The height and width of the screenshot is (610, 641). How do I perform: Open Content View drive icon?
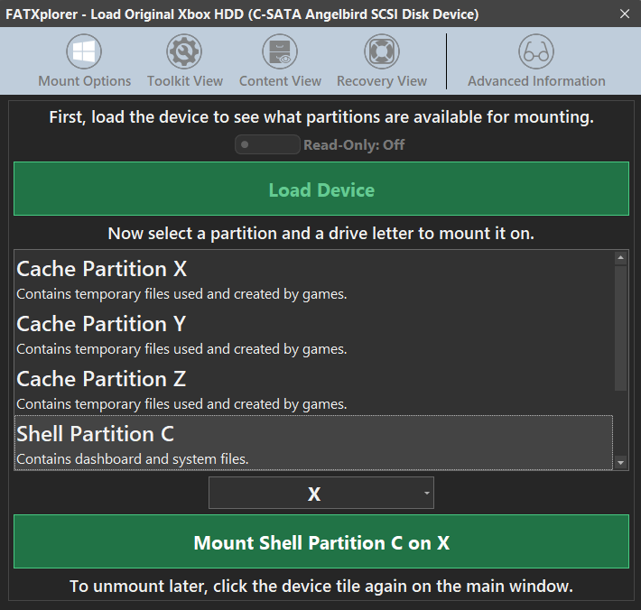point(280,52)
